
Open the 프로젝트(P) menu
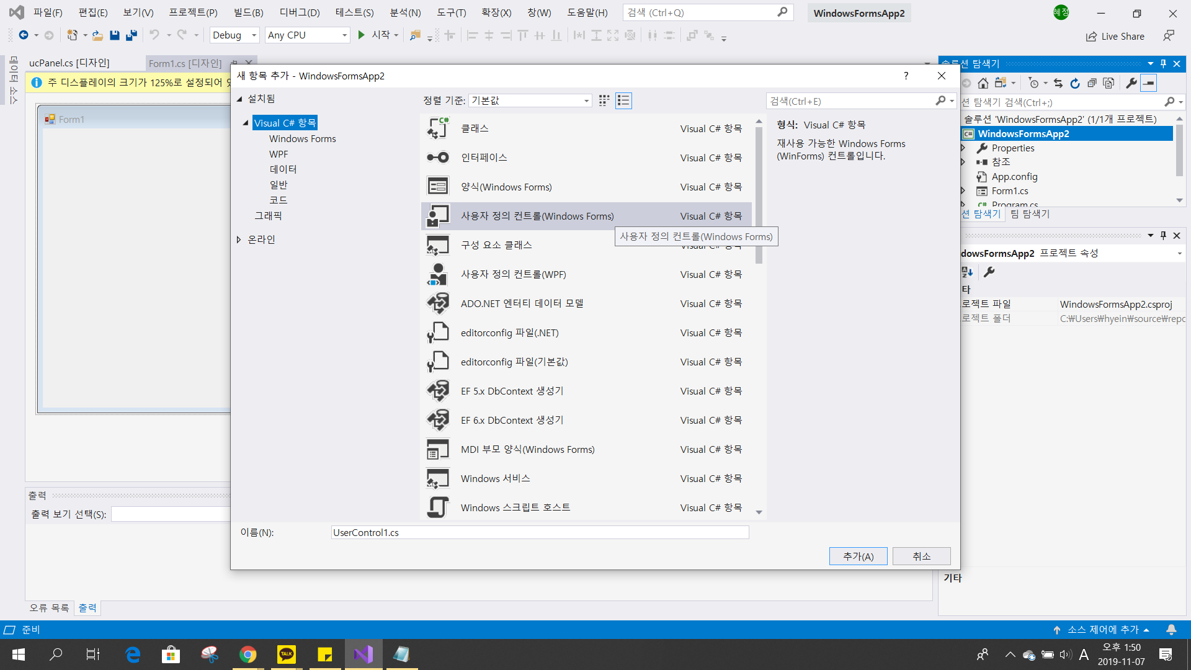[x=193, y=12]
